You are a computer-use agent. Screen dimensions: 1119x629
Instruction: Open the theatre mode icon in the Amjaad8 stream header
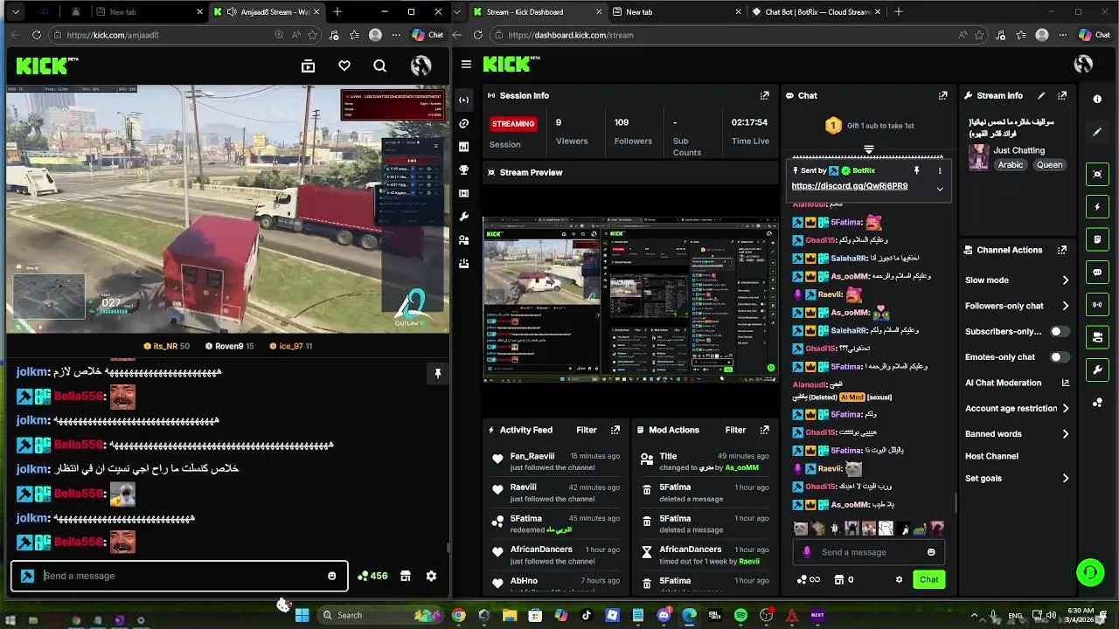308,66
